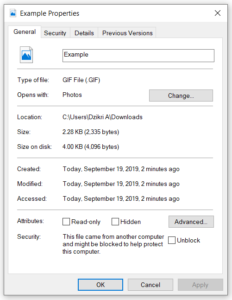Click the GIF file icon in title bar
The image size is (232, 300).
[13, 13]
